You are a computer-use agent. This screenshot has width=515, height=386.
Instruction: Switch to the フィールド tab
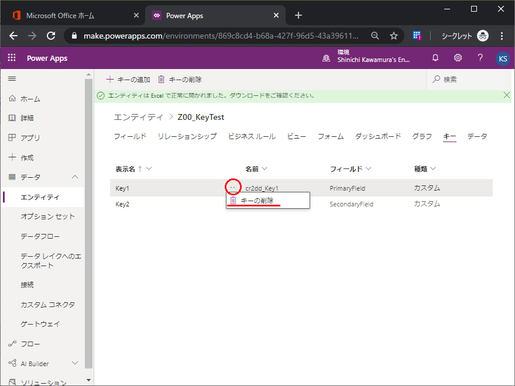130,136
